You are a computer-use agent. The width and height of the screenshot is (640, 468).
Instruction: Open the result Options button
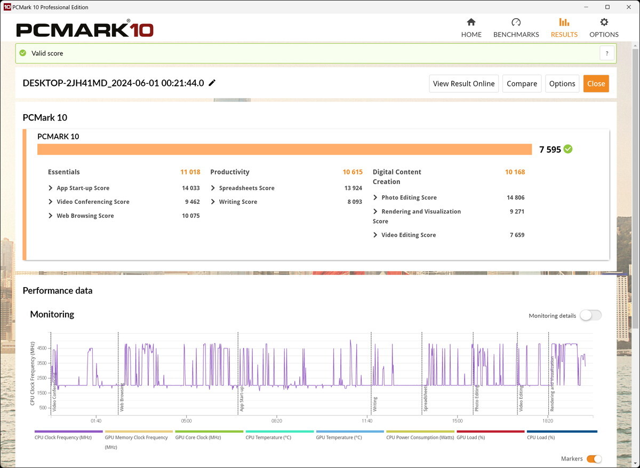tap(562, 83)
